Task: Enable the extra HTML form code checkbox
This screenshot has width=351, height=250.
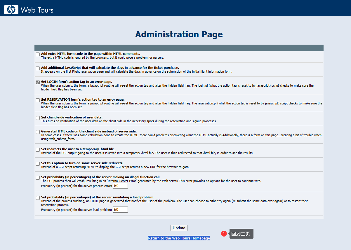Action: [38, 54]
